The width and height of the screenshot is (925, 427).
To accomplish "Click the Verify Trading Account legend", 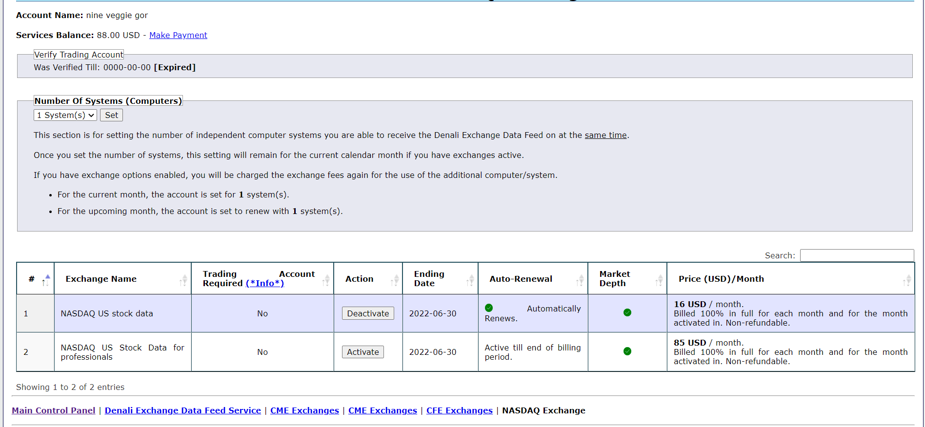I will pyautogui.click(x=79, y=55).
